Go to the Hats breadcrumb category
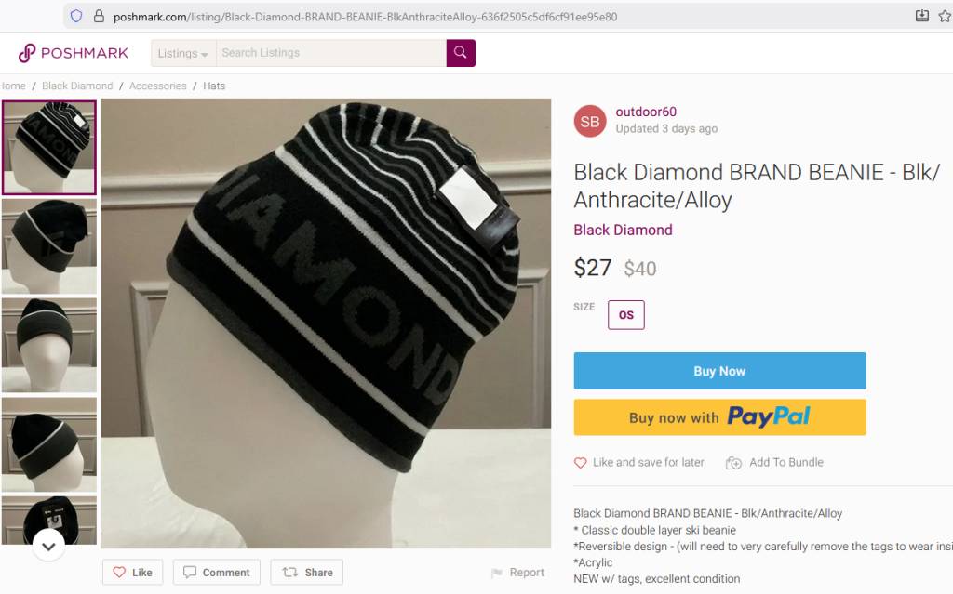 pyautogui.click(x=214, y=86)
